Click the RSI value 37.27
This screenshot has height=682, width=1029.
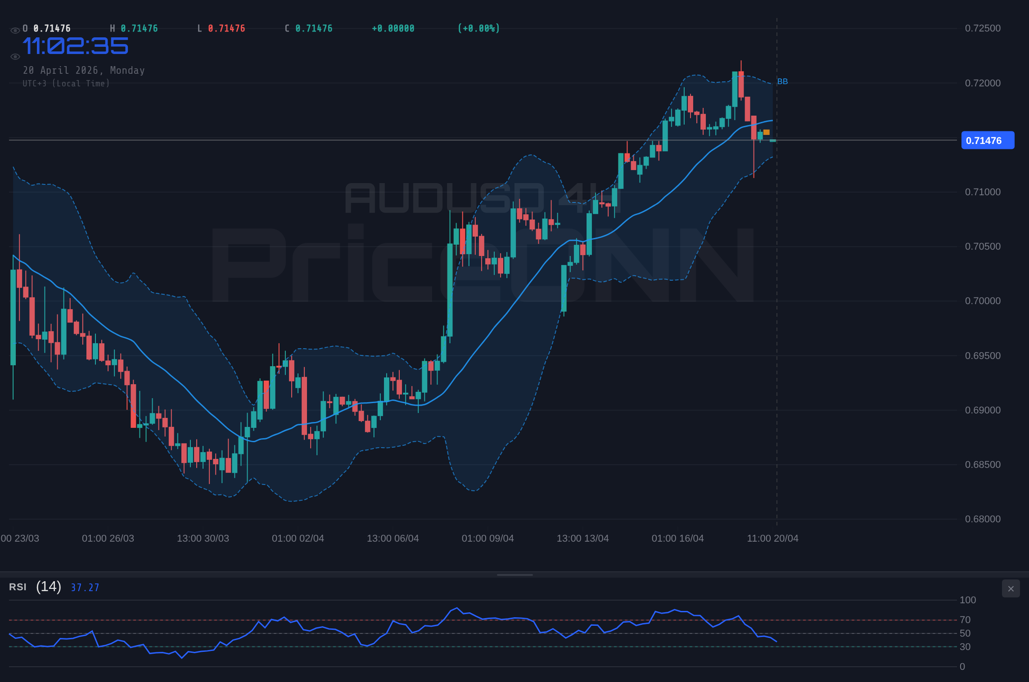click(85, 588)
